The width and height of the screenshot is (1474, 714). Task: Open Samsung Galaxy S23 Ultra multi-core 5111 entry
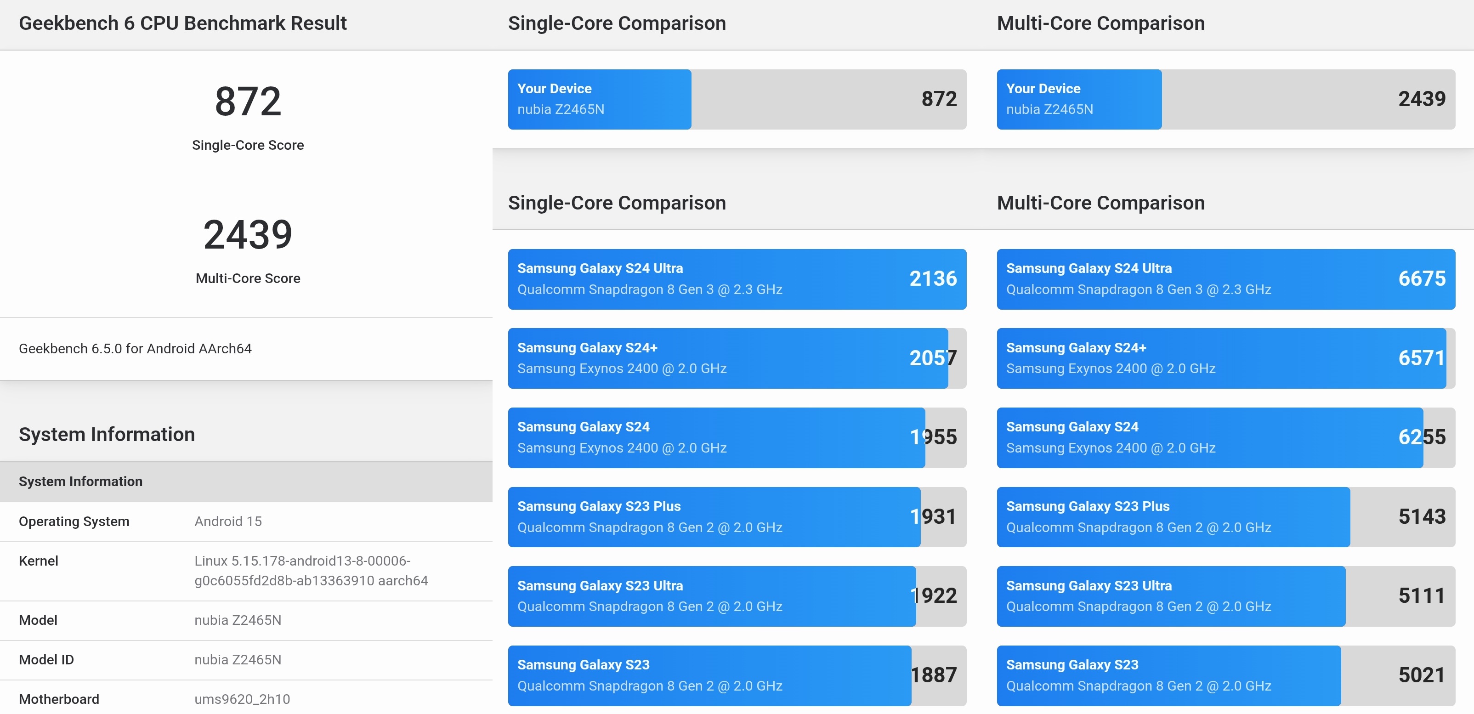pos(1225,596)
